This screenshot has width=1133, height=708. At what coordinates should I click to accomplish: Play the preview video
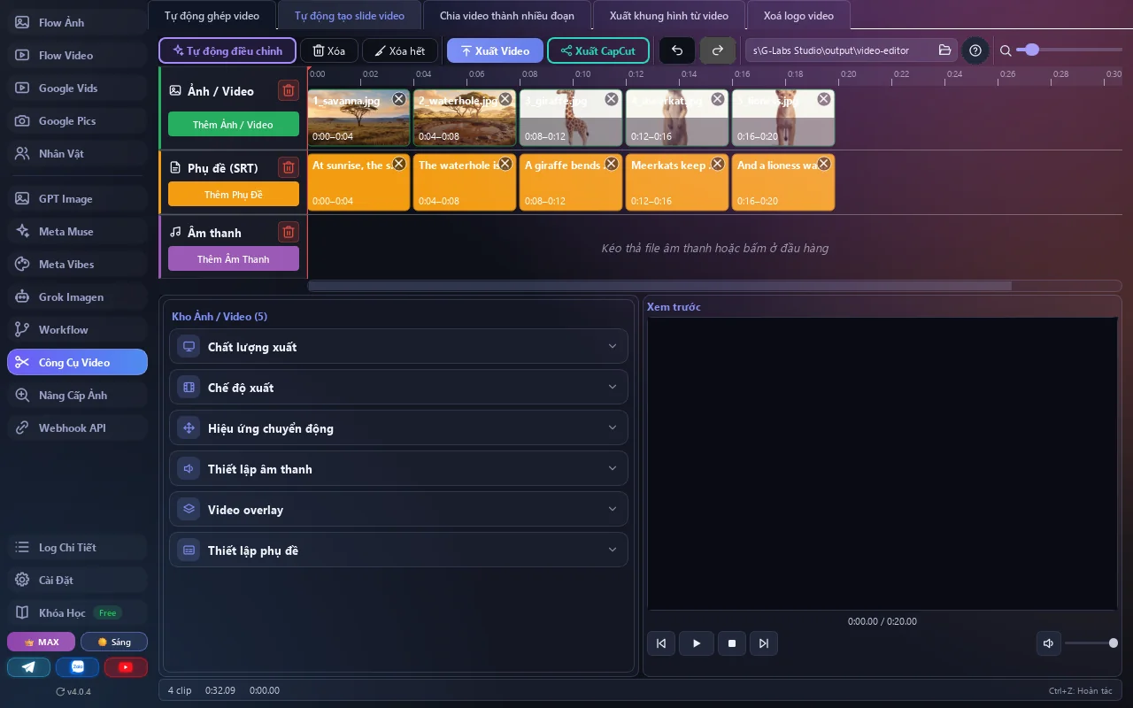tap(697, 643)
